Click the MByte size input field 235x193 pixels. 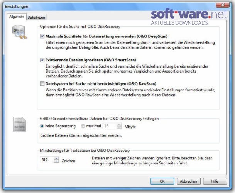(x=110, y=126)
